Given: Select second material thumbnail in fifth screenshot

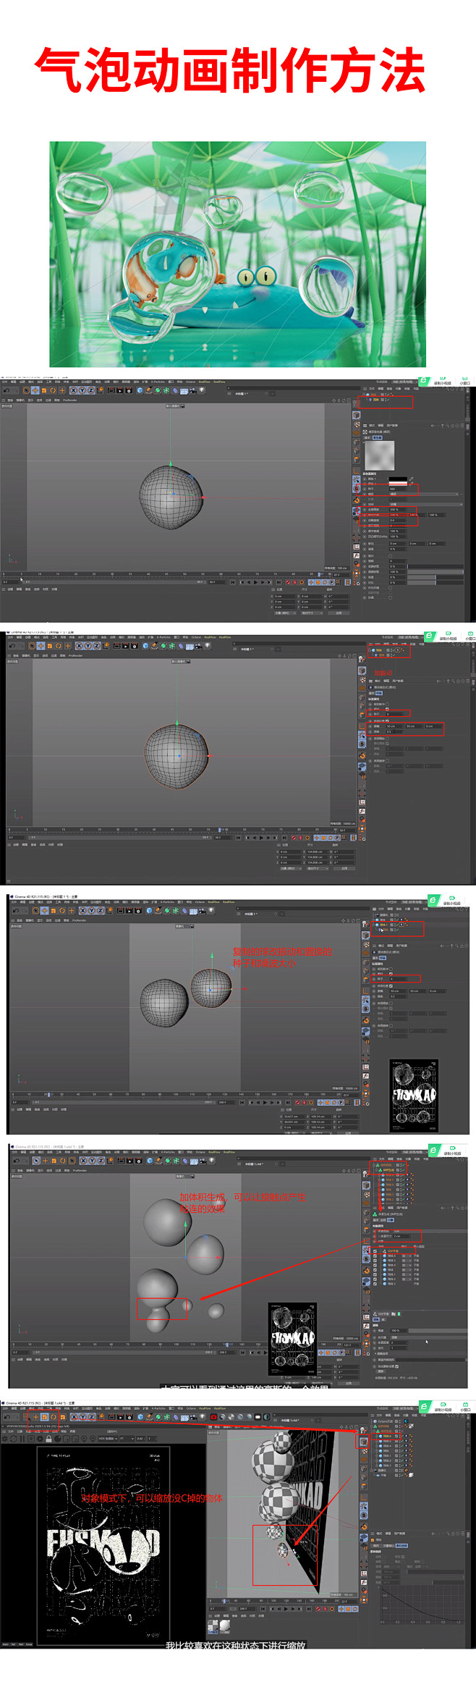Looking at the screenshot, I should click(x=225, y=1625).
